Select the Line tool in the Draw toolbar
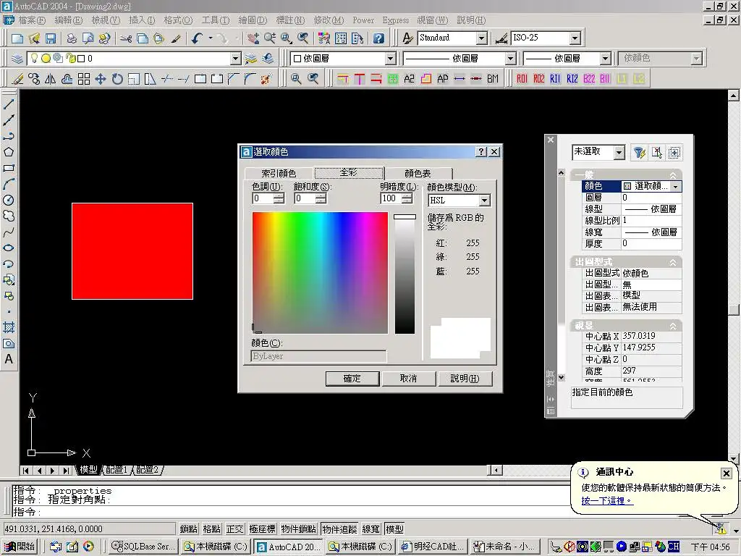Viewport: 741px width, 556px height. coord(9,104)
